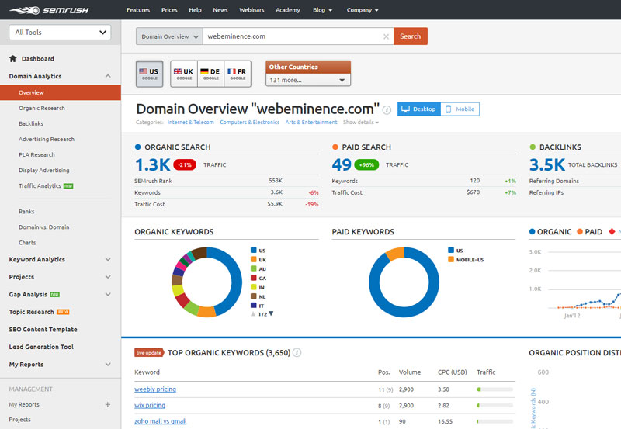The width and height of the screenshot is (621, 429).
Task: Click the Dashboard home icon
Action: [13, 59]
